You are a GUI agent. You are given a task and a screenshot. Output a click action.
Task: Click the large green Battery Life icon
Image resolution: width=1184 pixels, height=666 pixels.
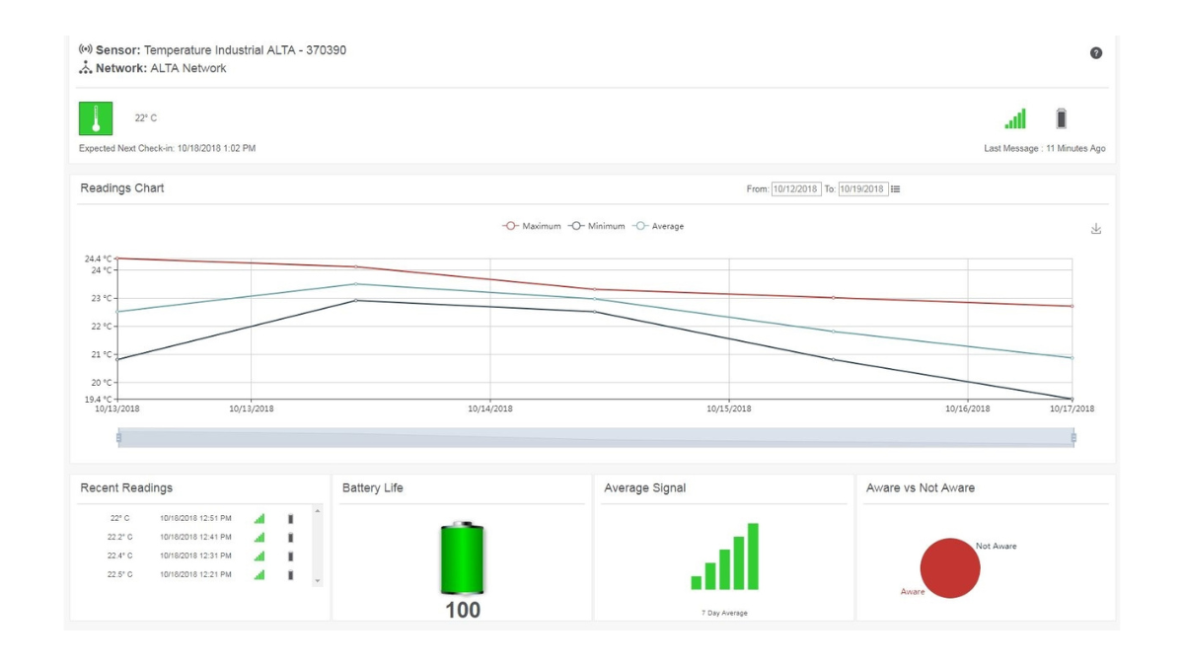pyautogui.click(x=463, y=558)
